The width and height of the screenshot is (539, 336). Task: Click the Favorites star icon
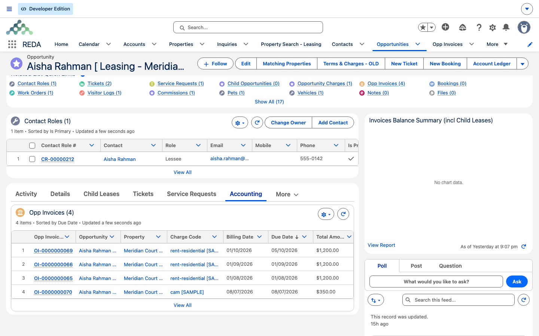[423, 27]
